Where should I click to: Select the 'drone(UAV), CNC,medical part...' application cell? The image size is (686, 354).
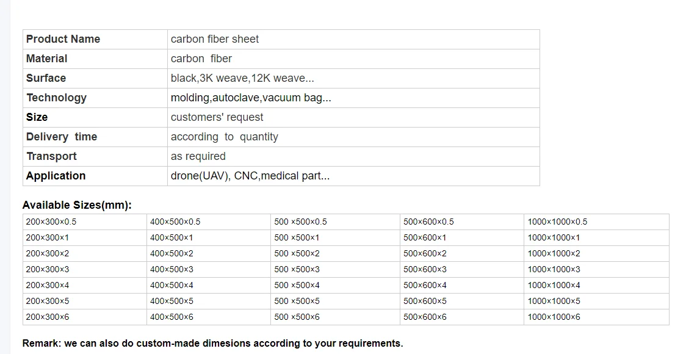[x=250, y=176]
